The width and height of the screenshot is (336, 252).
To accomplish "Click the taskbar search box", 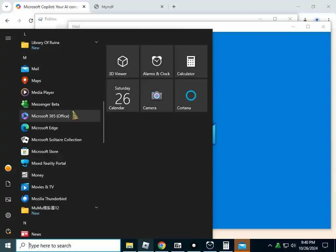I will pyautogui.click(x=68, y=245).
